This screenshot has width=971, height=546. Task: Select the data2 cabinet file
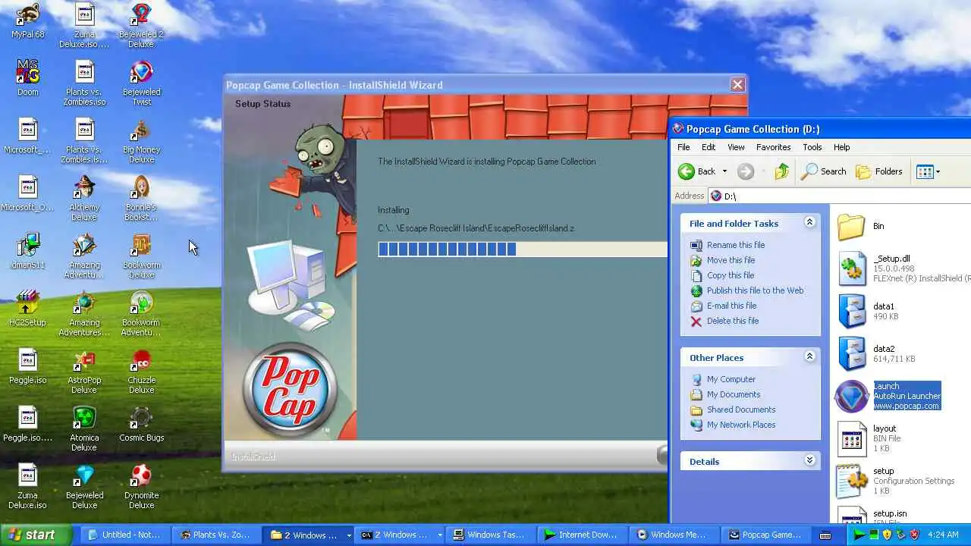pos(876,353)
